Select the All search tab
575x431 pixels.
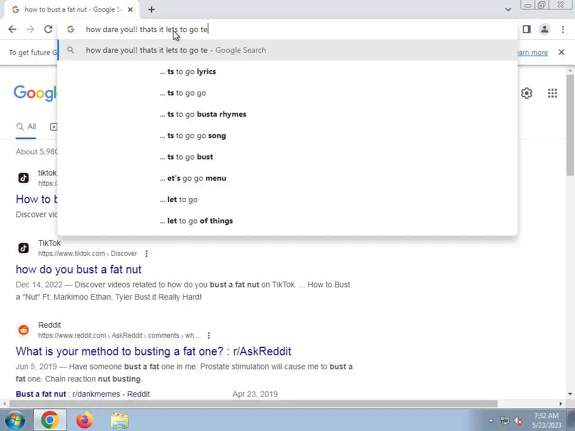click(x=26, y=127)
